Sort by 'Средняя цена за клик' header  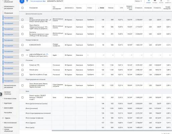point(129,8)
